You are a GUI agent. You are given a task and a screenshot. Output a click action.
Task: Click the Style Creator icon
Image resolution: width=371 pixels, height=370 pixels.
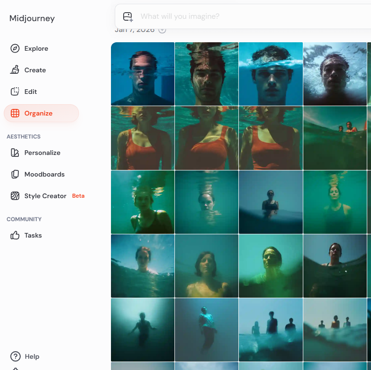15,196
